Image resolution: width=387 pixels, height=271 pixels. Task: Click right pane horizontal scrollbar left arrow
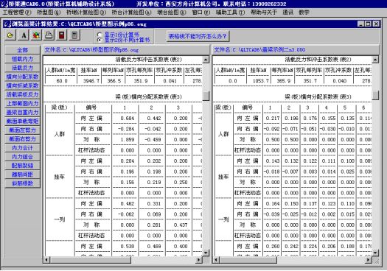pyautogui.click(x=216, y=260)
